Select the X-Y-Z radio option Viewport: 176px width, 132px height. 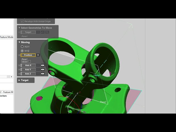[x=22, y=51]
